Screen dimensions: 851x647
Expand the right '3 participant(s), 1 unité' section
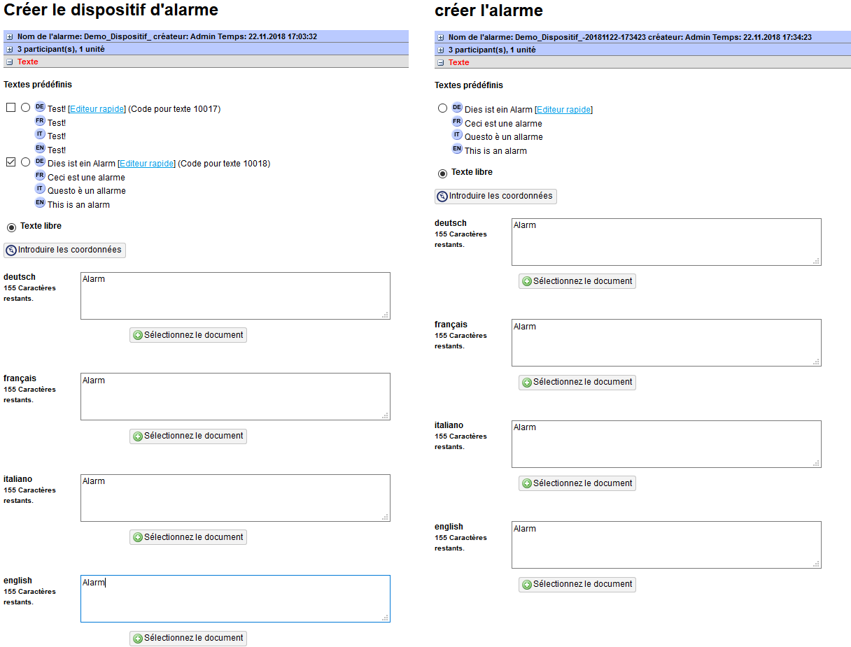point(440,50)
